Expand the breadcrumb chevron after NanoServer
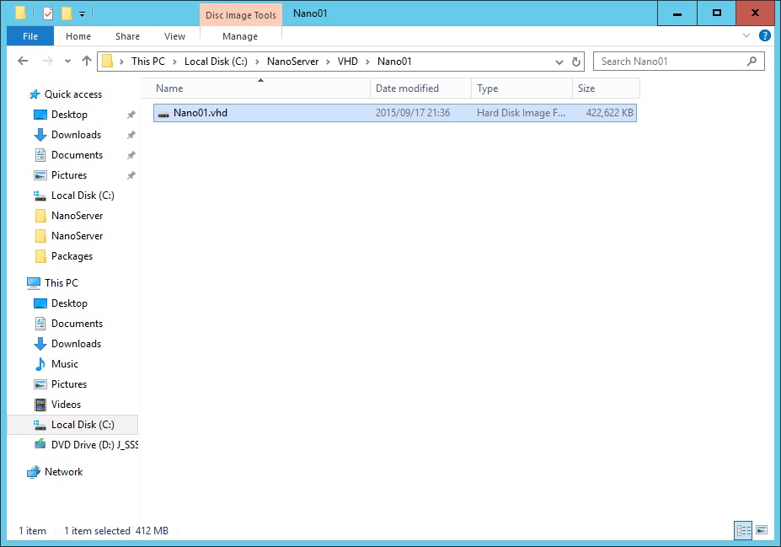The height and width of the screenshot is (547, 781). 328,62
